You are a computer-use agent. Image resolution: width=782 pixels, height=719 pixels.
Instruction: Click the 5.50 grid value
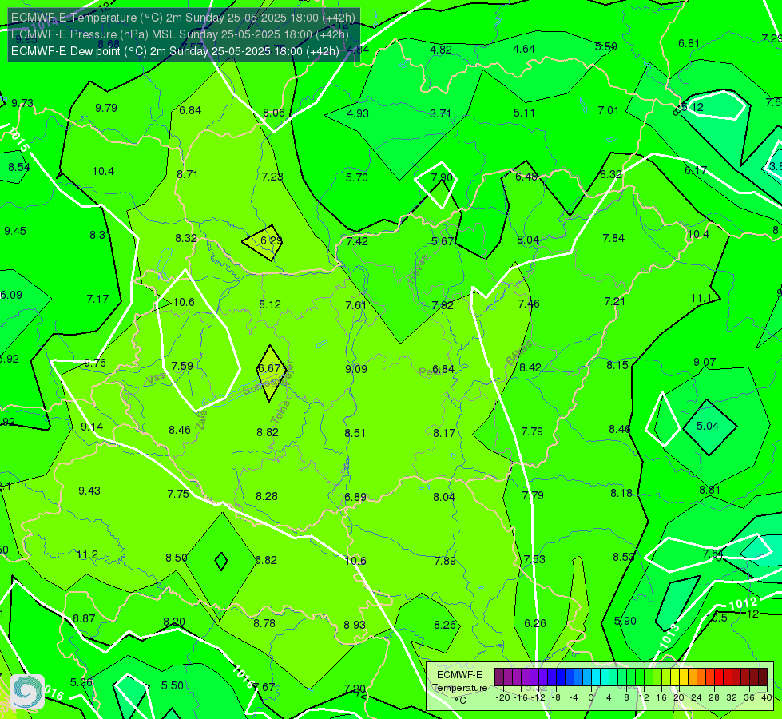pyautogui.click(x=172, y=685)
